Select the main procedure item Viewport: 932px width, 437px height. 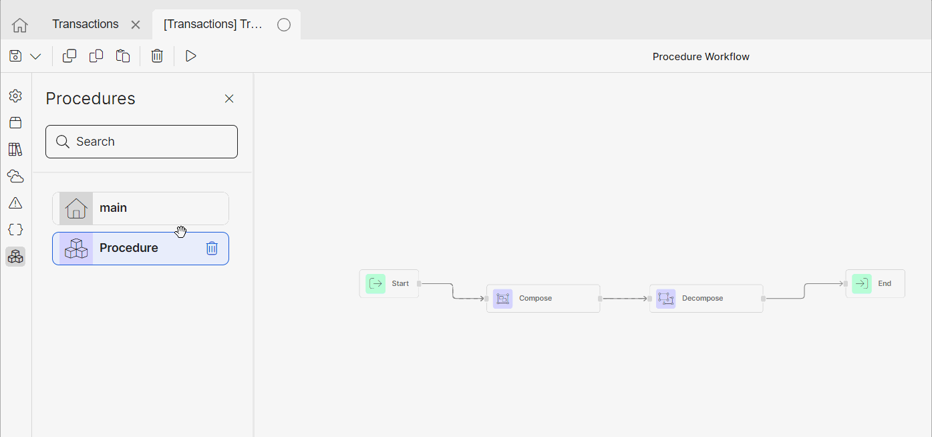(140, 208)
